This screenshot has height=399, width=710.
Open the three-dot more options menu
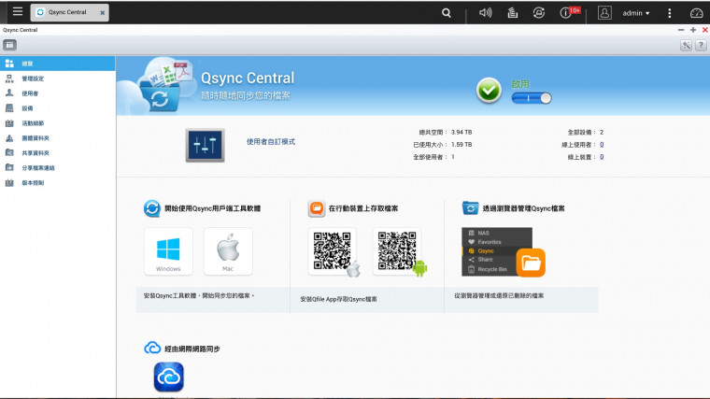pyautogui.click(x=670, y=13)
